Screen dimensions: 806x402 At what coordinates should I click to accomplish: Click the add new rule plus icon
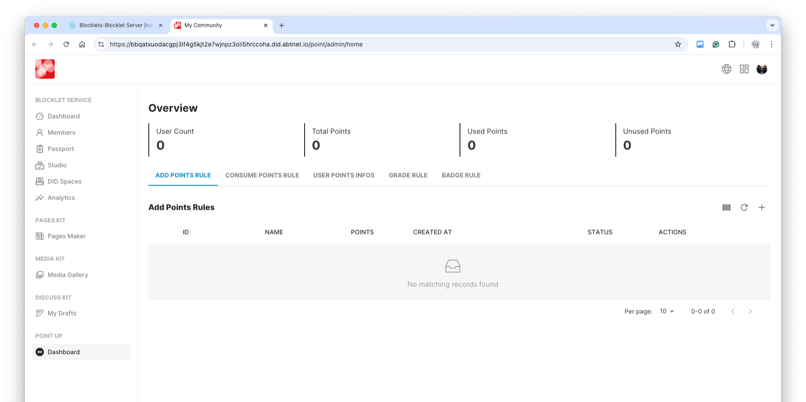(x=761, y=208)
